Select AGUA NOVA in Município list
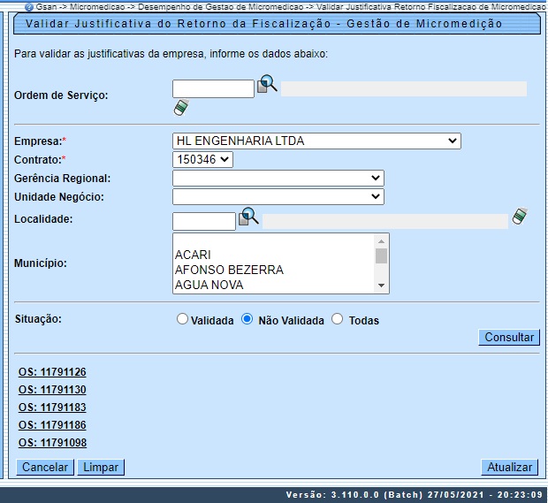548x503 pixels. click(209, 285)
